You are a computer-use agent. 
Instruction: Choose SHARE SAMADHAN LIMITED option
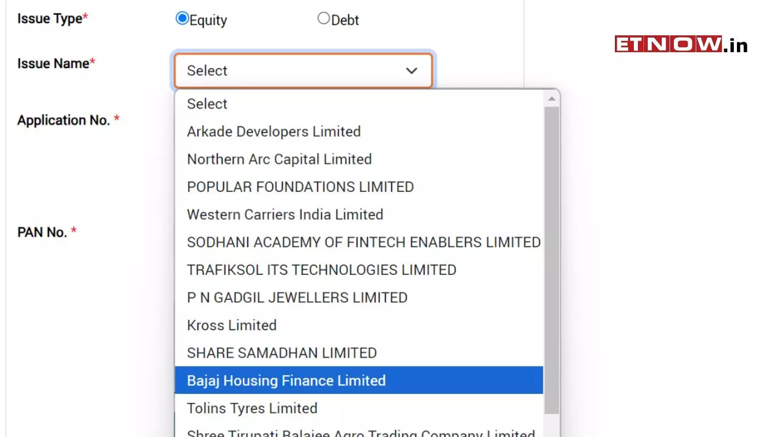[x=359, y=353]
